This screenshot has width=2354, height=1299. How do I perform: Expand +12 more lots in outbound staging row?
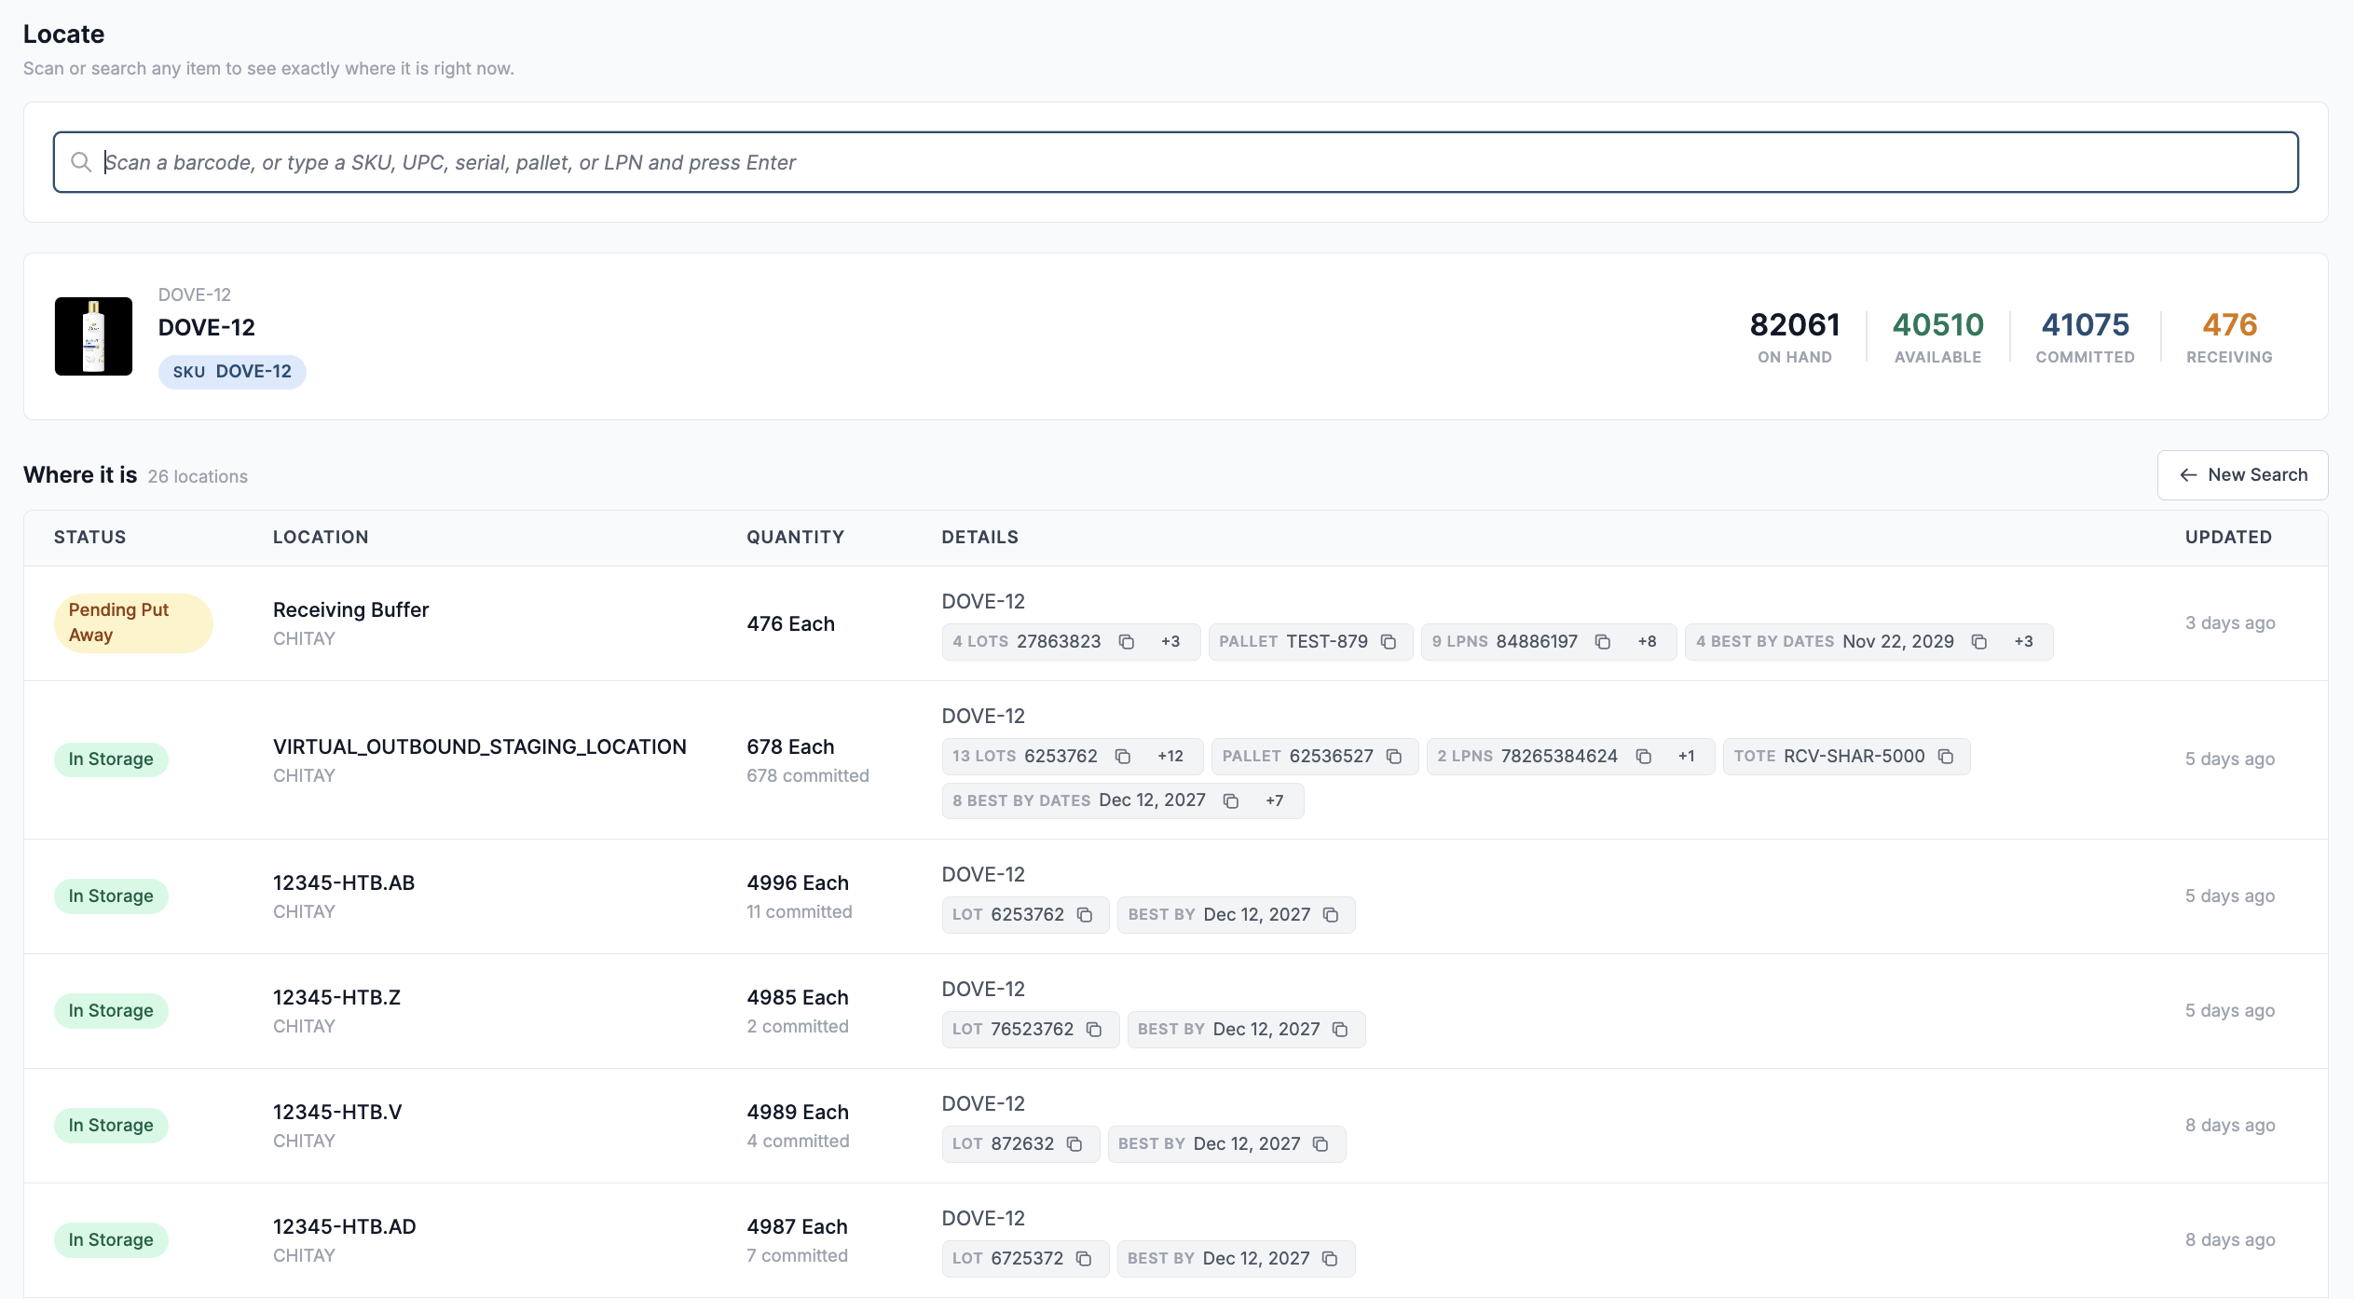(1170, 757)
